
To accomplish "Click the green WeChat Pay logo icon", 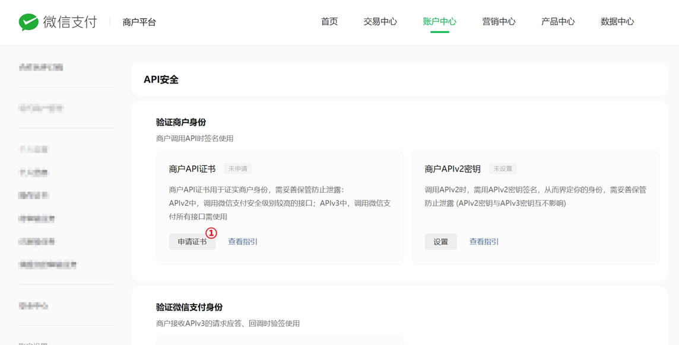I will point(28,22).
